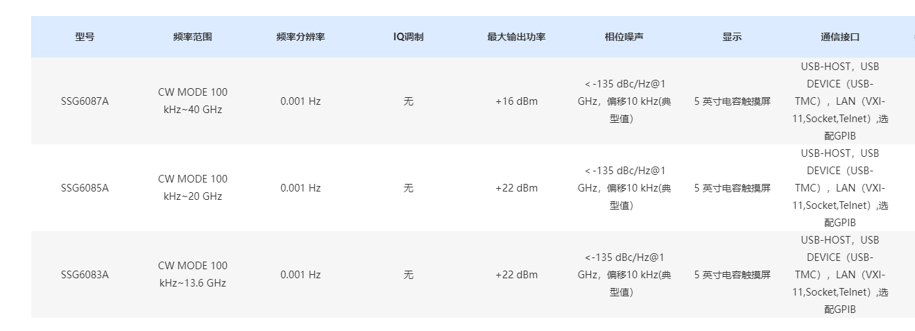Click SSG6085A's communication interface cell
Screen dimensions: 915x331
[840, 188]
